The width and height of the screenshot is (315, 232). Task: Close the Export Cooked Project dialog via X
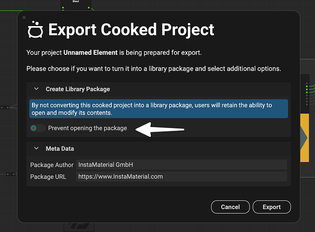(24, 18)
